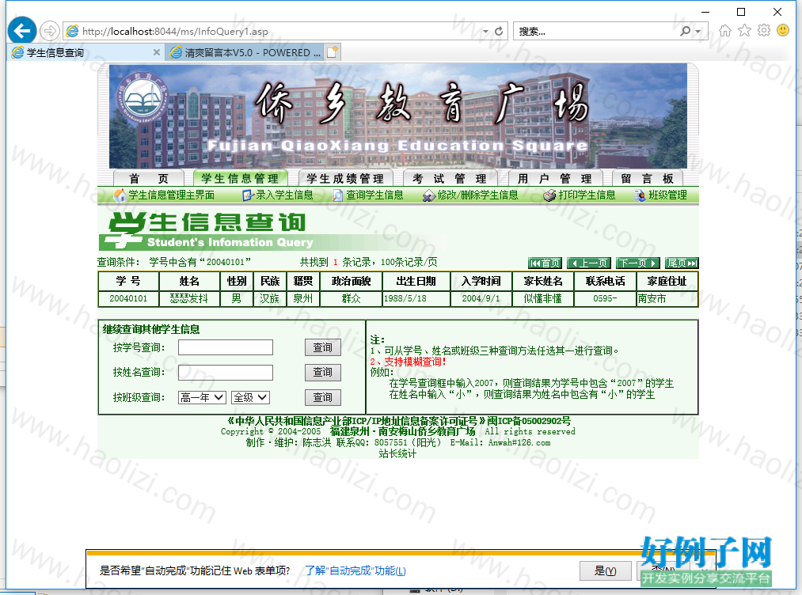Open the 高一年 grade dropdown

[x=202, y=397]
